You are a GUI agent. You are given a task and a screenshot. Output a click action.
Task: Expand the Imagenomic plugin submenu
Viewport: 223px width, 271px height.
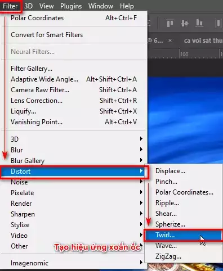pyautogui.click(x=74, y=263)
